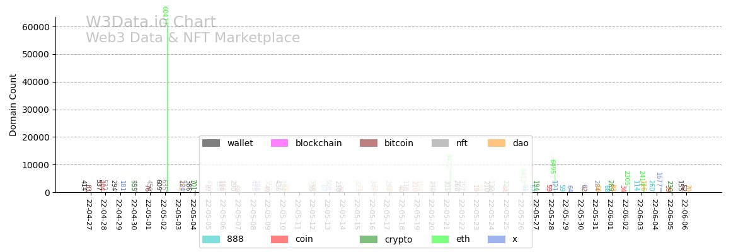Select the 'crypto' legend label
This screenshot has height=252, width=731.
(398, 239)
